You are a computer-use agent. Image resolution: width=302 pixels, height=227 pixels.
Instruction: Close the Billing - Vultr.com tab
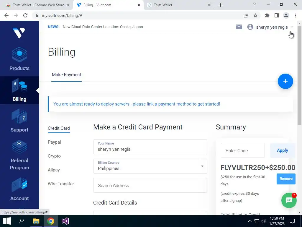[139, 5]
